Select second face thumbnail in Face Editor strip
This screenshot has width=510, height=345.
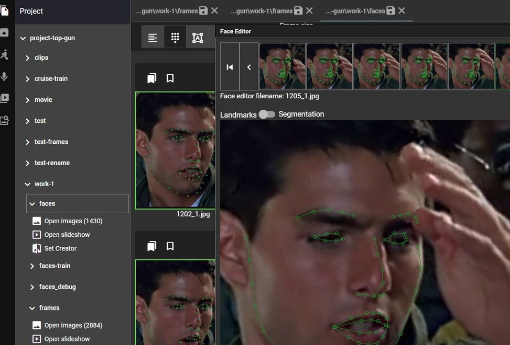[x=330, y=66]
